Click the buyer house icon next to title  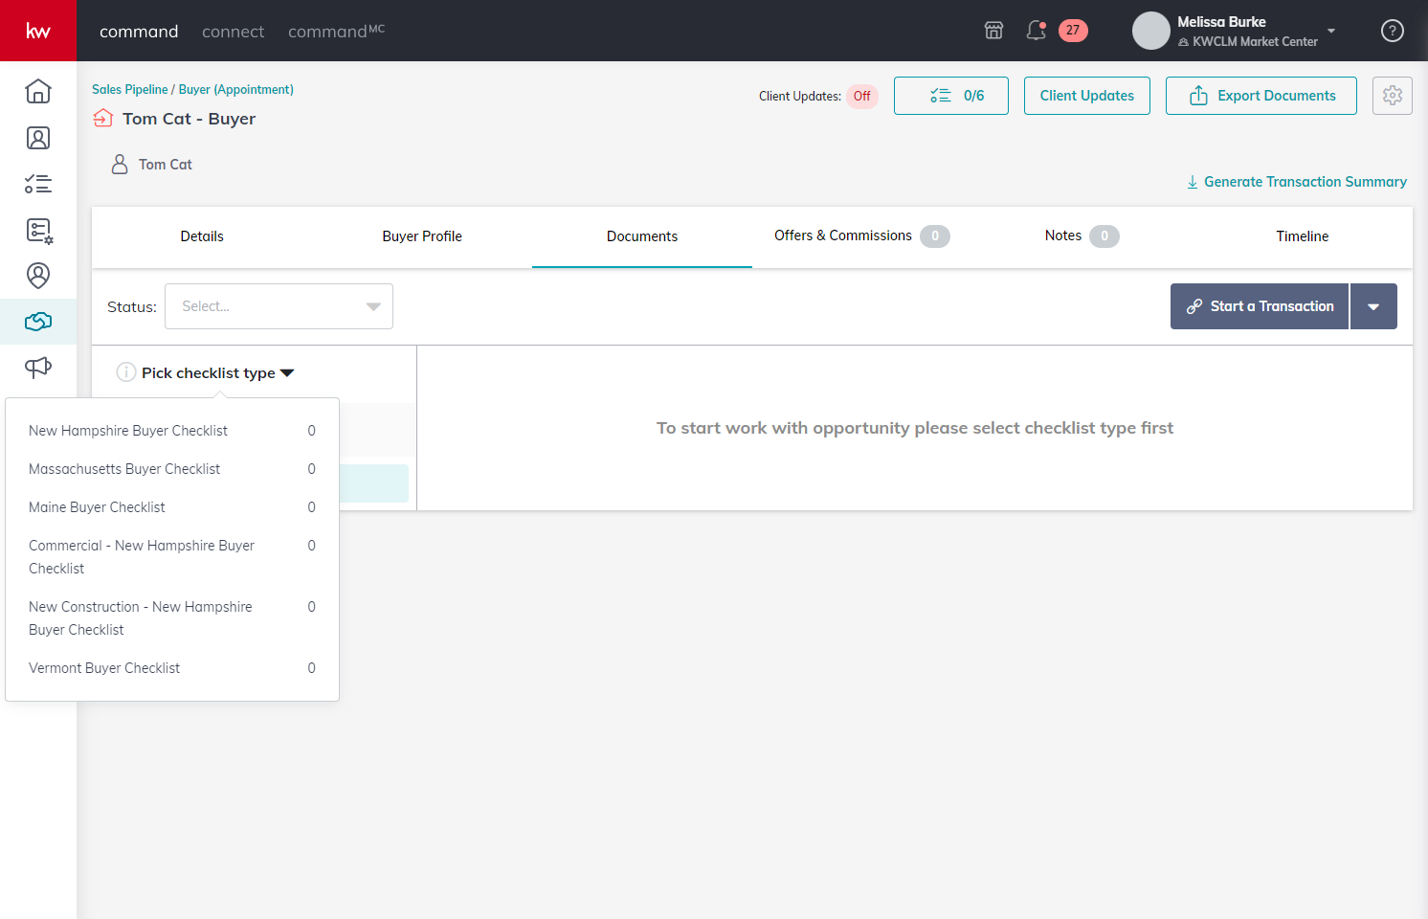point(103,119)
